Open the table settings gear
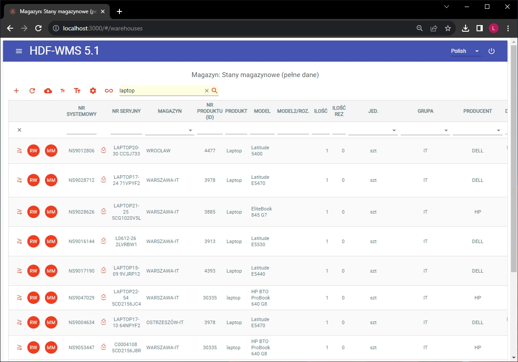This screenshot has height=362, width=518. click(x=93, y=91)
